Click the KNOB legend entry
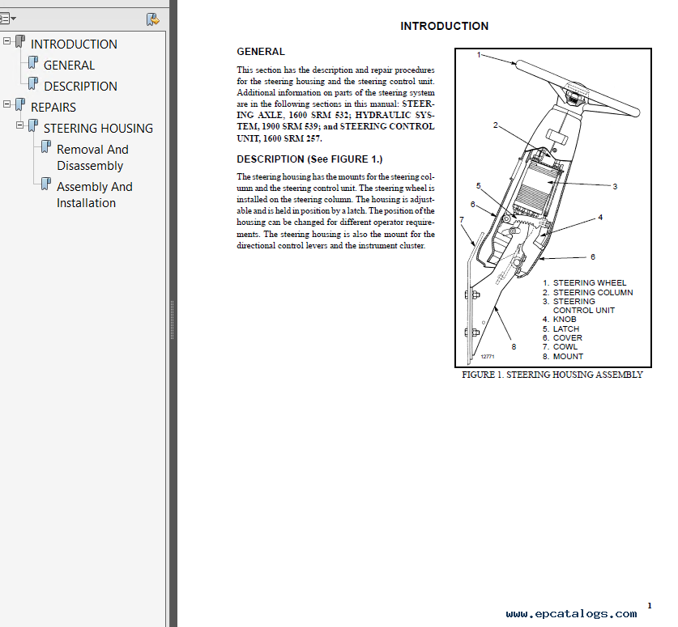 point(560,319)
